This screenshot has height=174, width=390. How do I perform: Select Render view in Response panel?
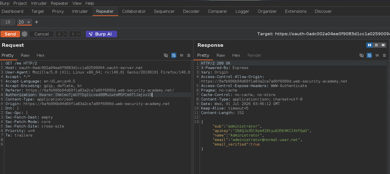[254, 55]
